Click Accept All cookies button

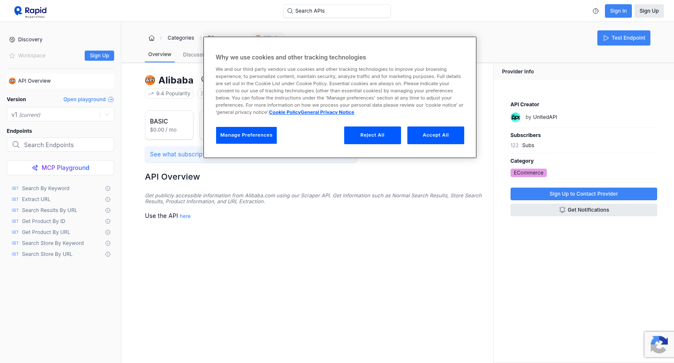click(436, 135)
